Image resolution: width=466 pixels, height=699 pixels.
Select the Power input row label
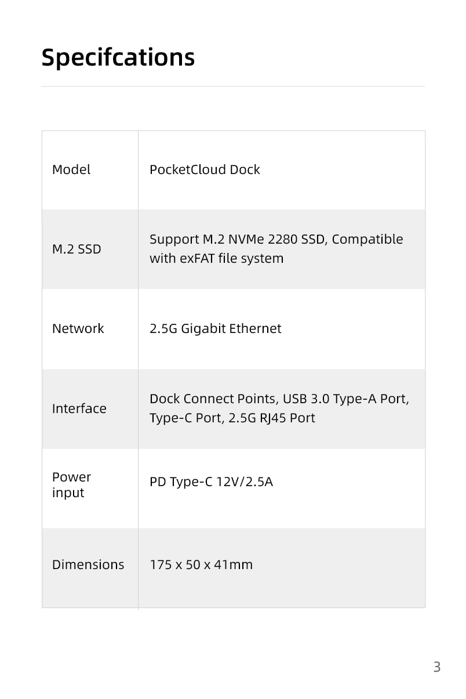(71, 485)
